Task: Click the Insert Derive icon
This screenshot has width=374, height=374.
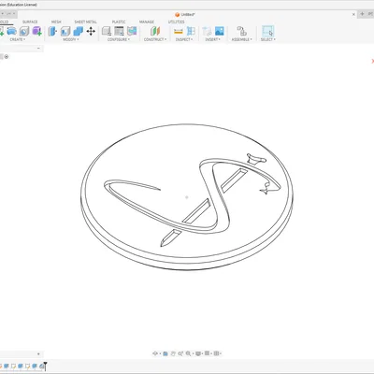Action: pos(207,31)
